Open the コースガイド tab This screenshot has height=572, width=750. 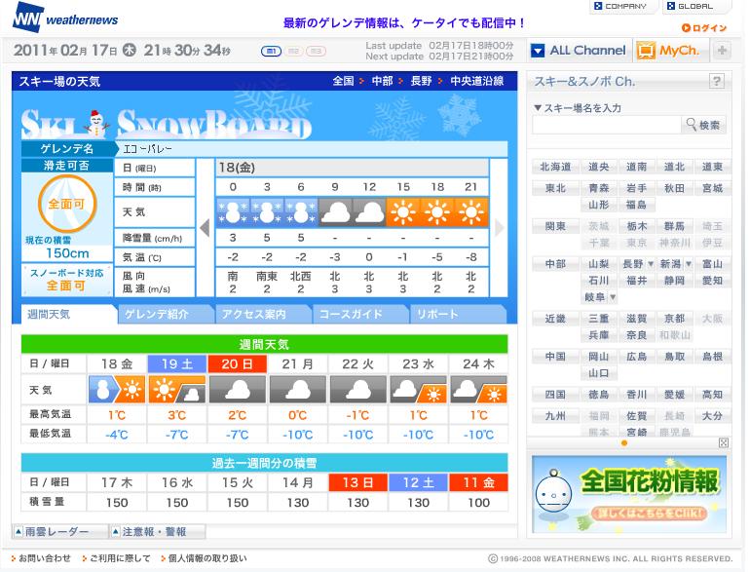coord(360,314)
